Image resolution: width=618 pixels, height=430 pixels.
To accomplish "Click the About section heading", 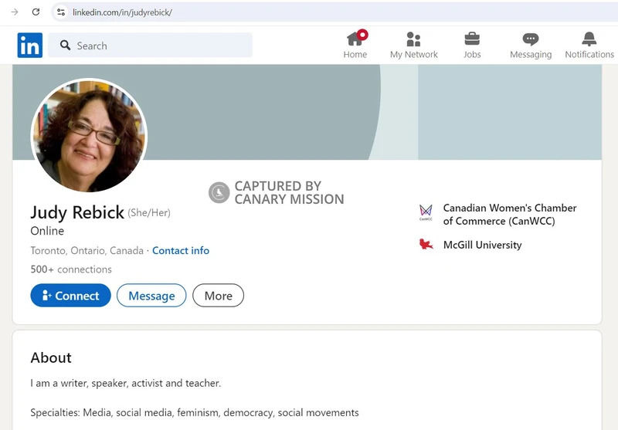I will point(51,357).
